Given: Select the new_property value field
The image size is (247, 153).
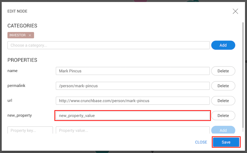Looking at the screenshot, I should point(133,116).
